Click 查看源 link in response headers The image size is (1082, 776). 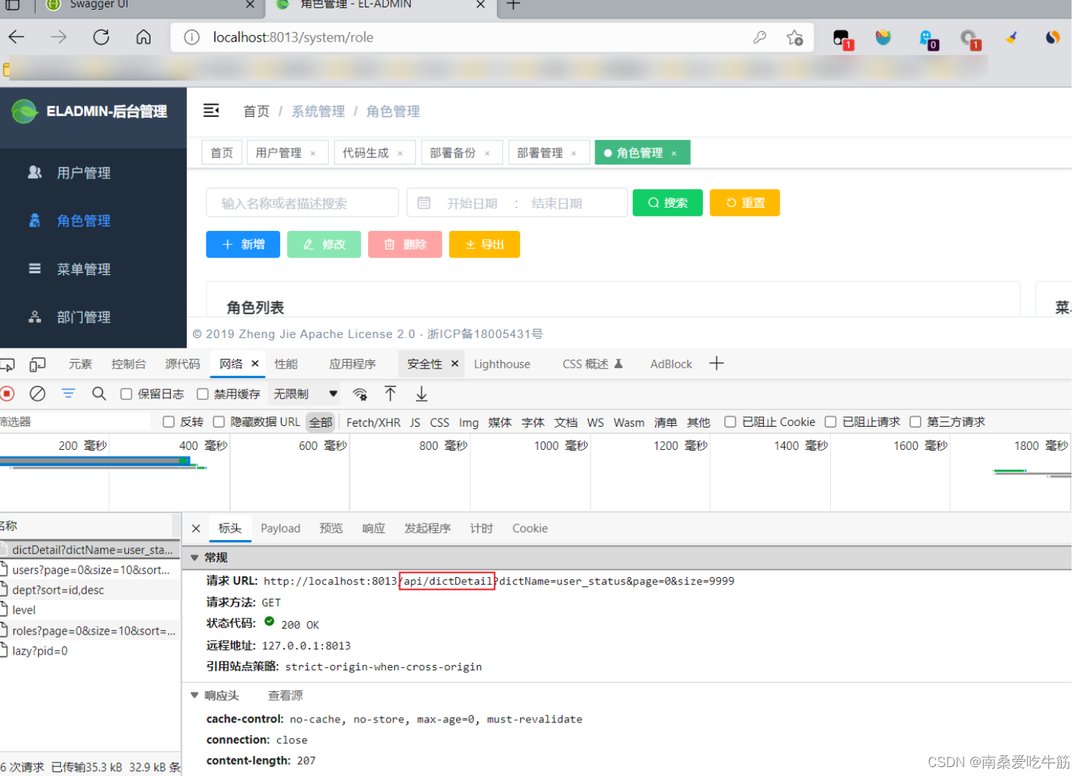[x=285, y=696]
